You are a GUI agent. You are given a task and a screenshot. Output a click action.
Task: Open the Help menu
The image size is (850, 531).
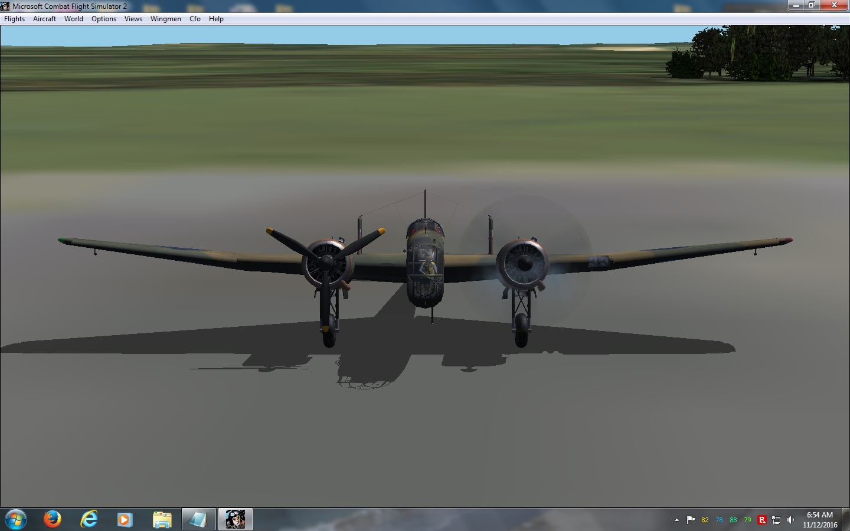click(x=216, y=19)
